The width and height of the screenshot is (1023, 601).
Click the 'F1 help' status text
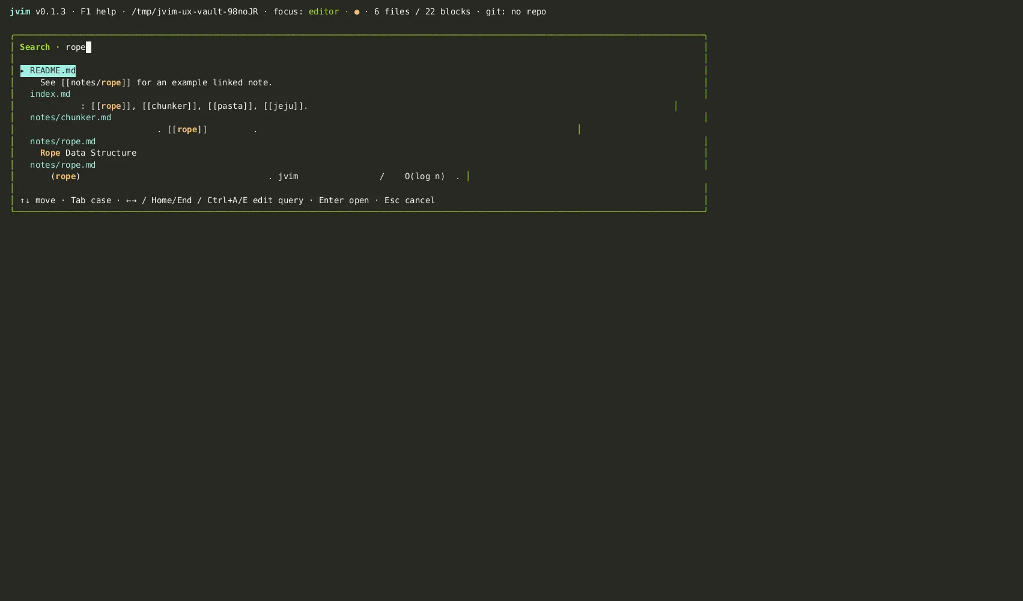tap(99, 11)
